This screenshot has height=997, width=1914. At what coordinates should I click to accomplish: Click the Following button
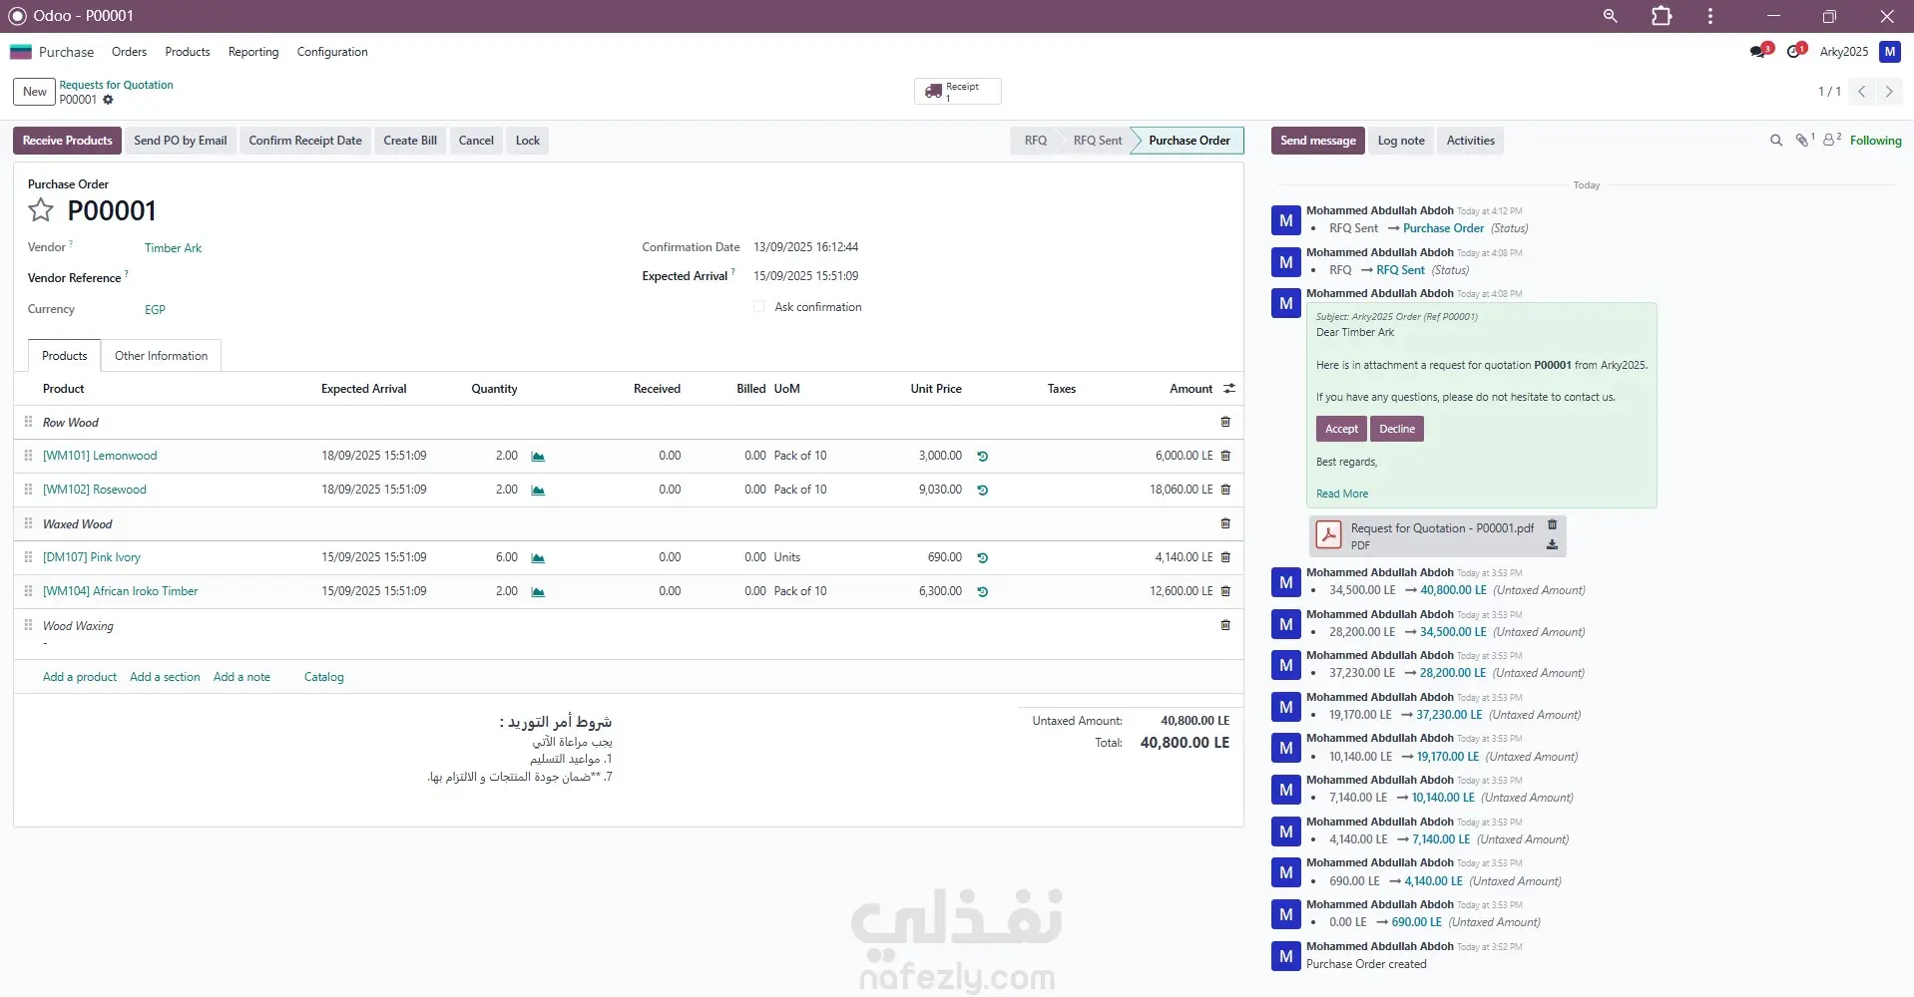[x=1875, y=141]
